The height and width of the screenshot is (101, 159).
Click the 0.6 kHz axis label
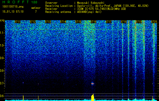[2, 96]
